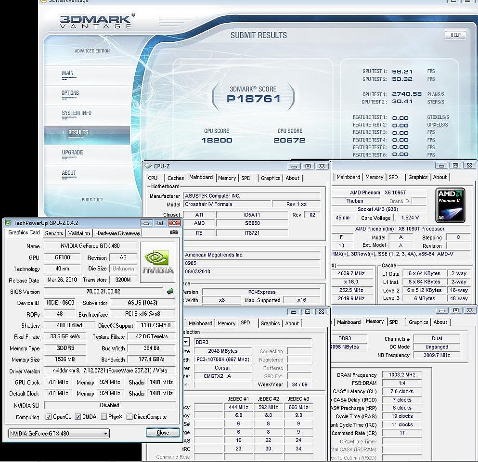Open the SPD tab in CPU-Z processor window
This screenshot has width=478, height=462.
click(393, 177)
